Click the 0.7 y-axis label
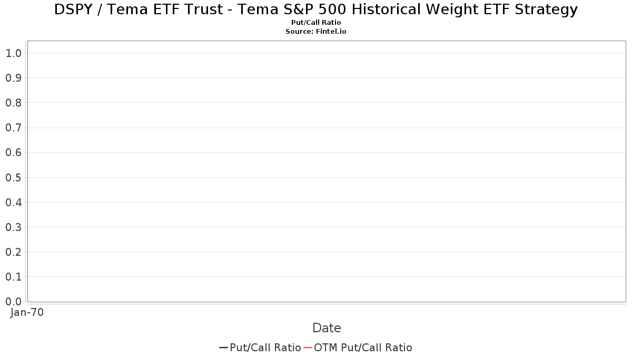This screenshot has width=632, height=356. click(x=13, y=128)
